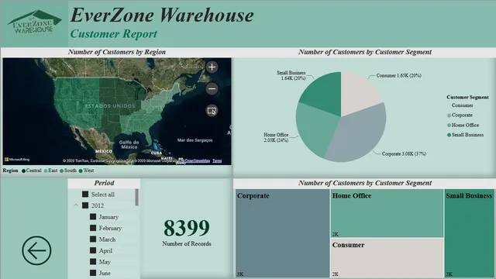Zoom out on the map

(212, 89)
